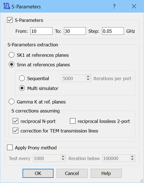Increase iterations per port with up arrow

pyautogui.click(x=88, y=77)
